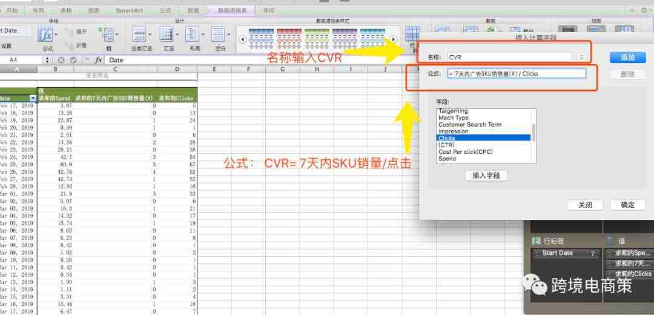Viewport: 654px width, 315px height.
Task: Click the 删除 delete button
Action: (628, 75)
